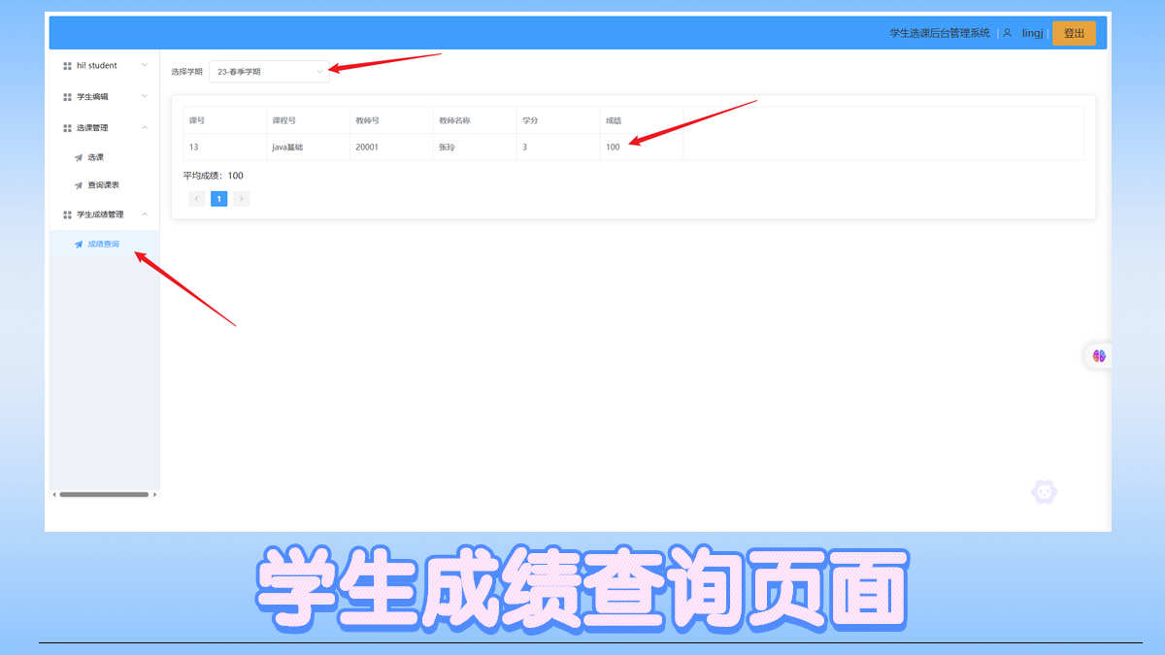Click the grid icon next to 学生编辑
This screenshot has height=655, width=1165.
pyautogui.click(x=68, y=97)
